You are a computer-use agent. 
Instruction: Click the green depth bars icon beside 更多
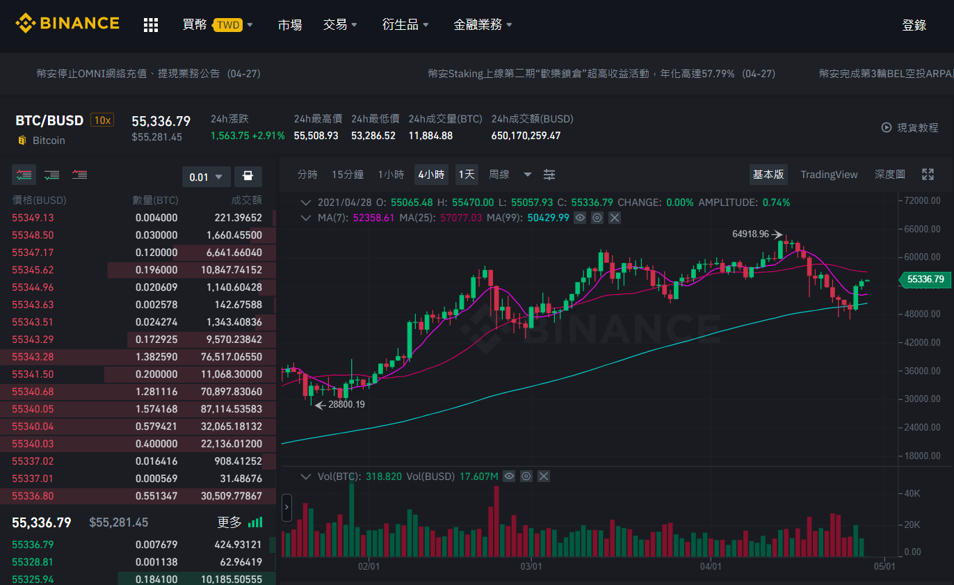256,522
